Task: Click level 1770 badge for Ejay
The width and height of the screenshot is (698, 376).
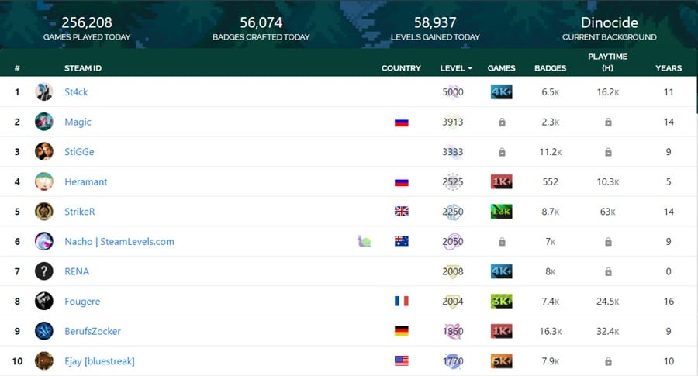Action: click(x=453, y=360)
